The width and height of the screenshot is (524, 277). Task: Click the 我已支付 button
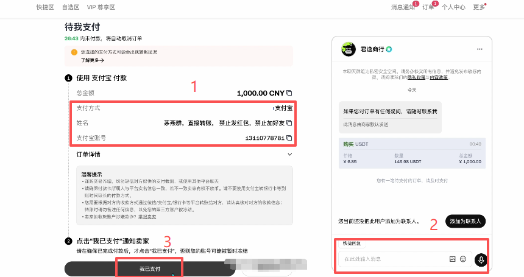150,268
